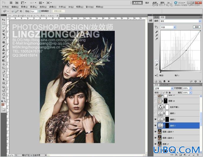Switch to the history tab
Image resolution: width=203 pixels, height=157 pixels.
click(164, 85)
